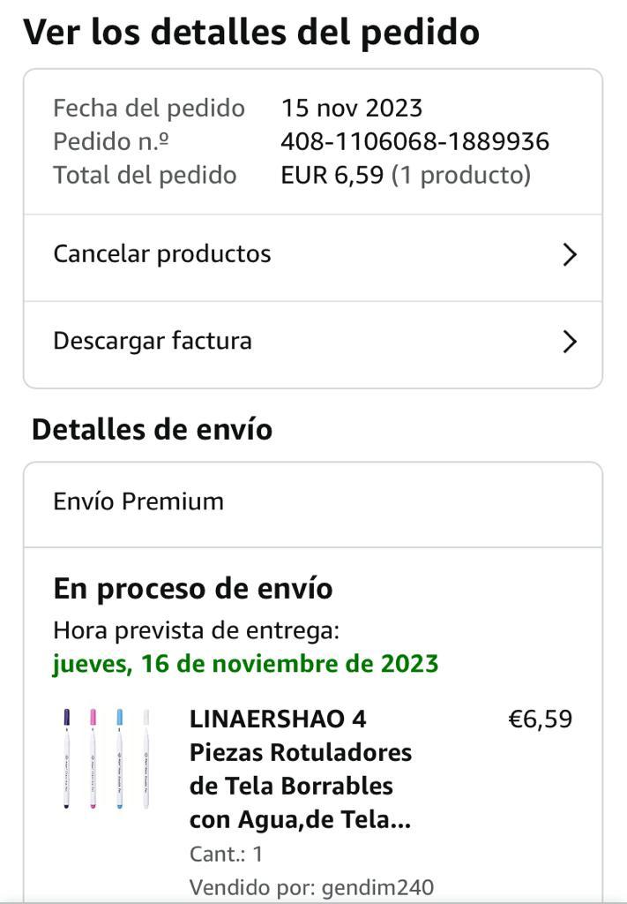Click the order number 408-1106068-1889936
627x904 pixels.
414,141
